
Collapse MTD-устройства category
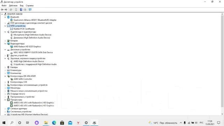pos(5,26)
